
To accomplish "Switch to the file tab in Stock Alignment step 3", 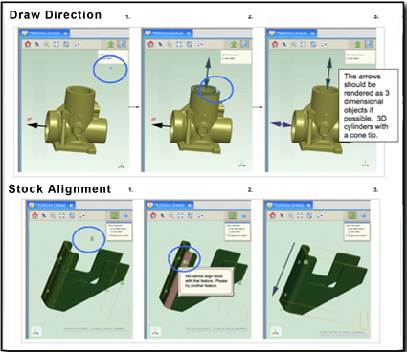I will pyautogui.click(x=285, y=205).
